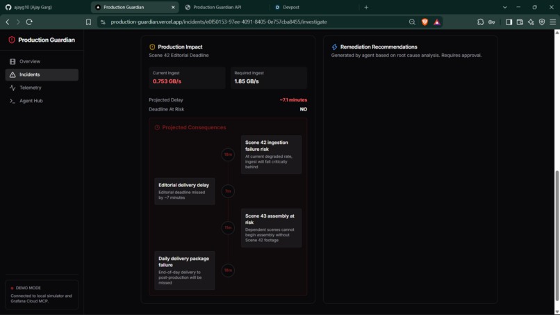Viewport: 560px width, 315px height.
Task: Select the timeline marker beside Scene 42 ingestion
Action: (x=228, y=154)
